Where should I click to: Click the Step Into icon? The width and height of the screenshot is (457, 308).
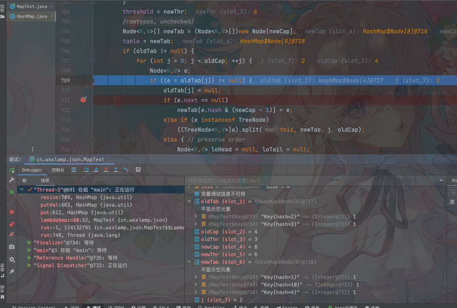pos(96,170)
